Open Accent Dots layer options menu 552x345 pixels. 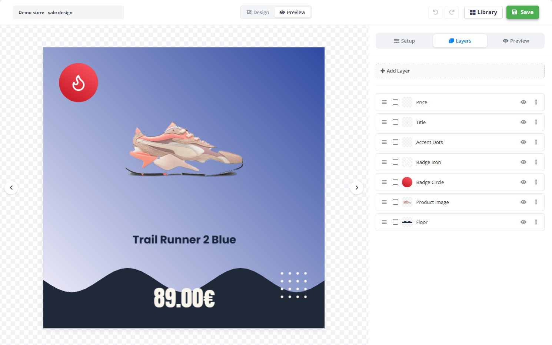click(536, 142)
